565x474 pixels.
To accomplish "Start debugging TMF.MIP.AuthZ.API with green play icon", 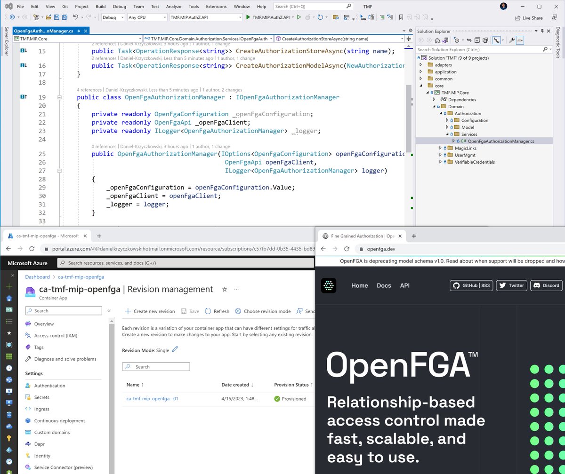I will (247, 17).
